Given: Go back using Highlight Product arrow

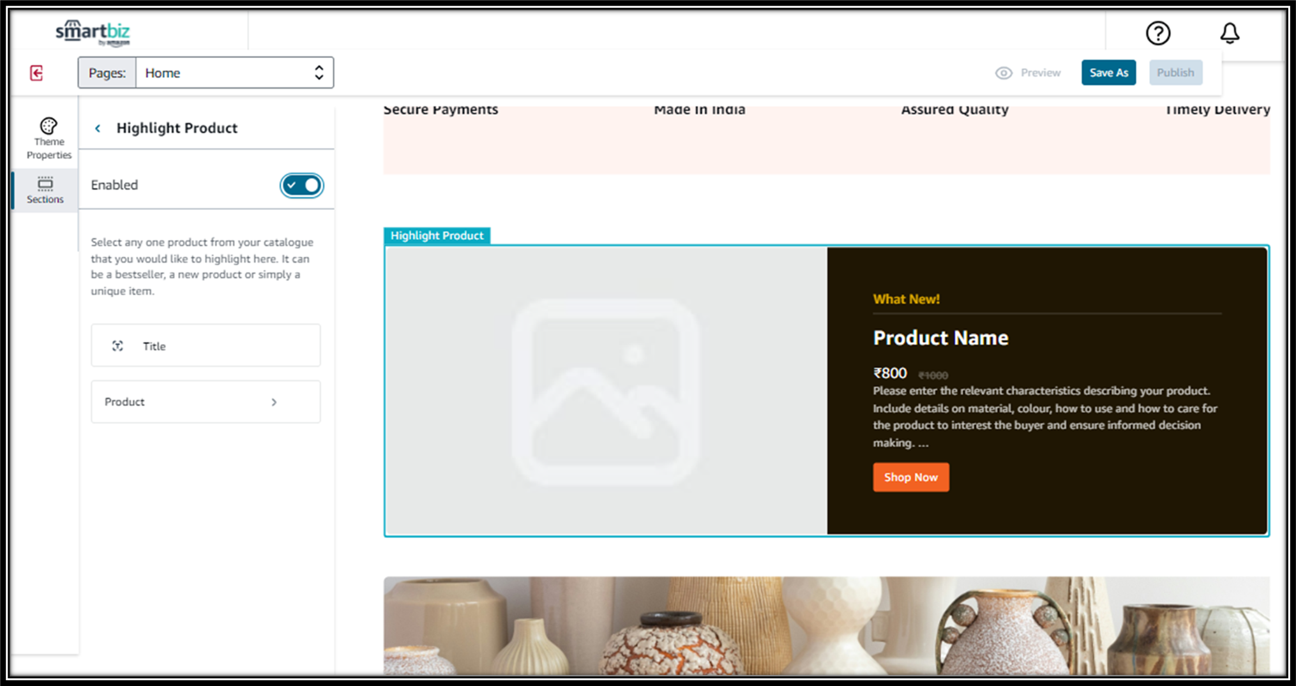Looking at the screenshot, I should point(98,128).
